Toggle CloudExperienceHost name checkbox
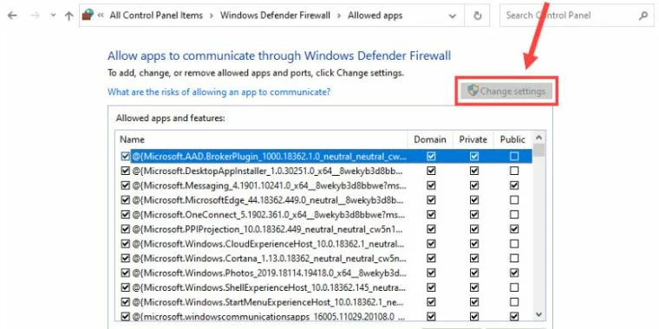The height and width of the screenshot is (329, 659). (x=125, y=244)
